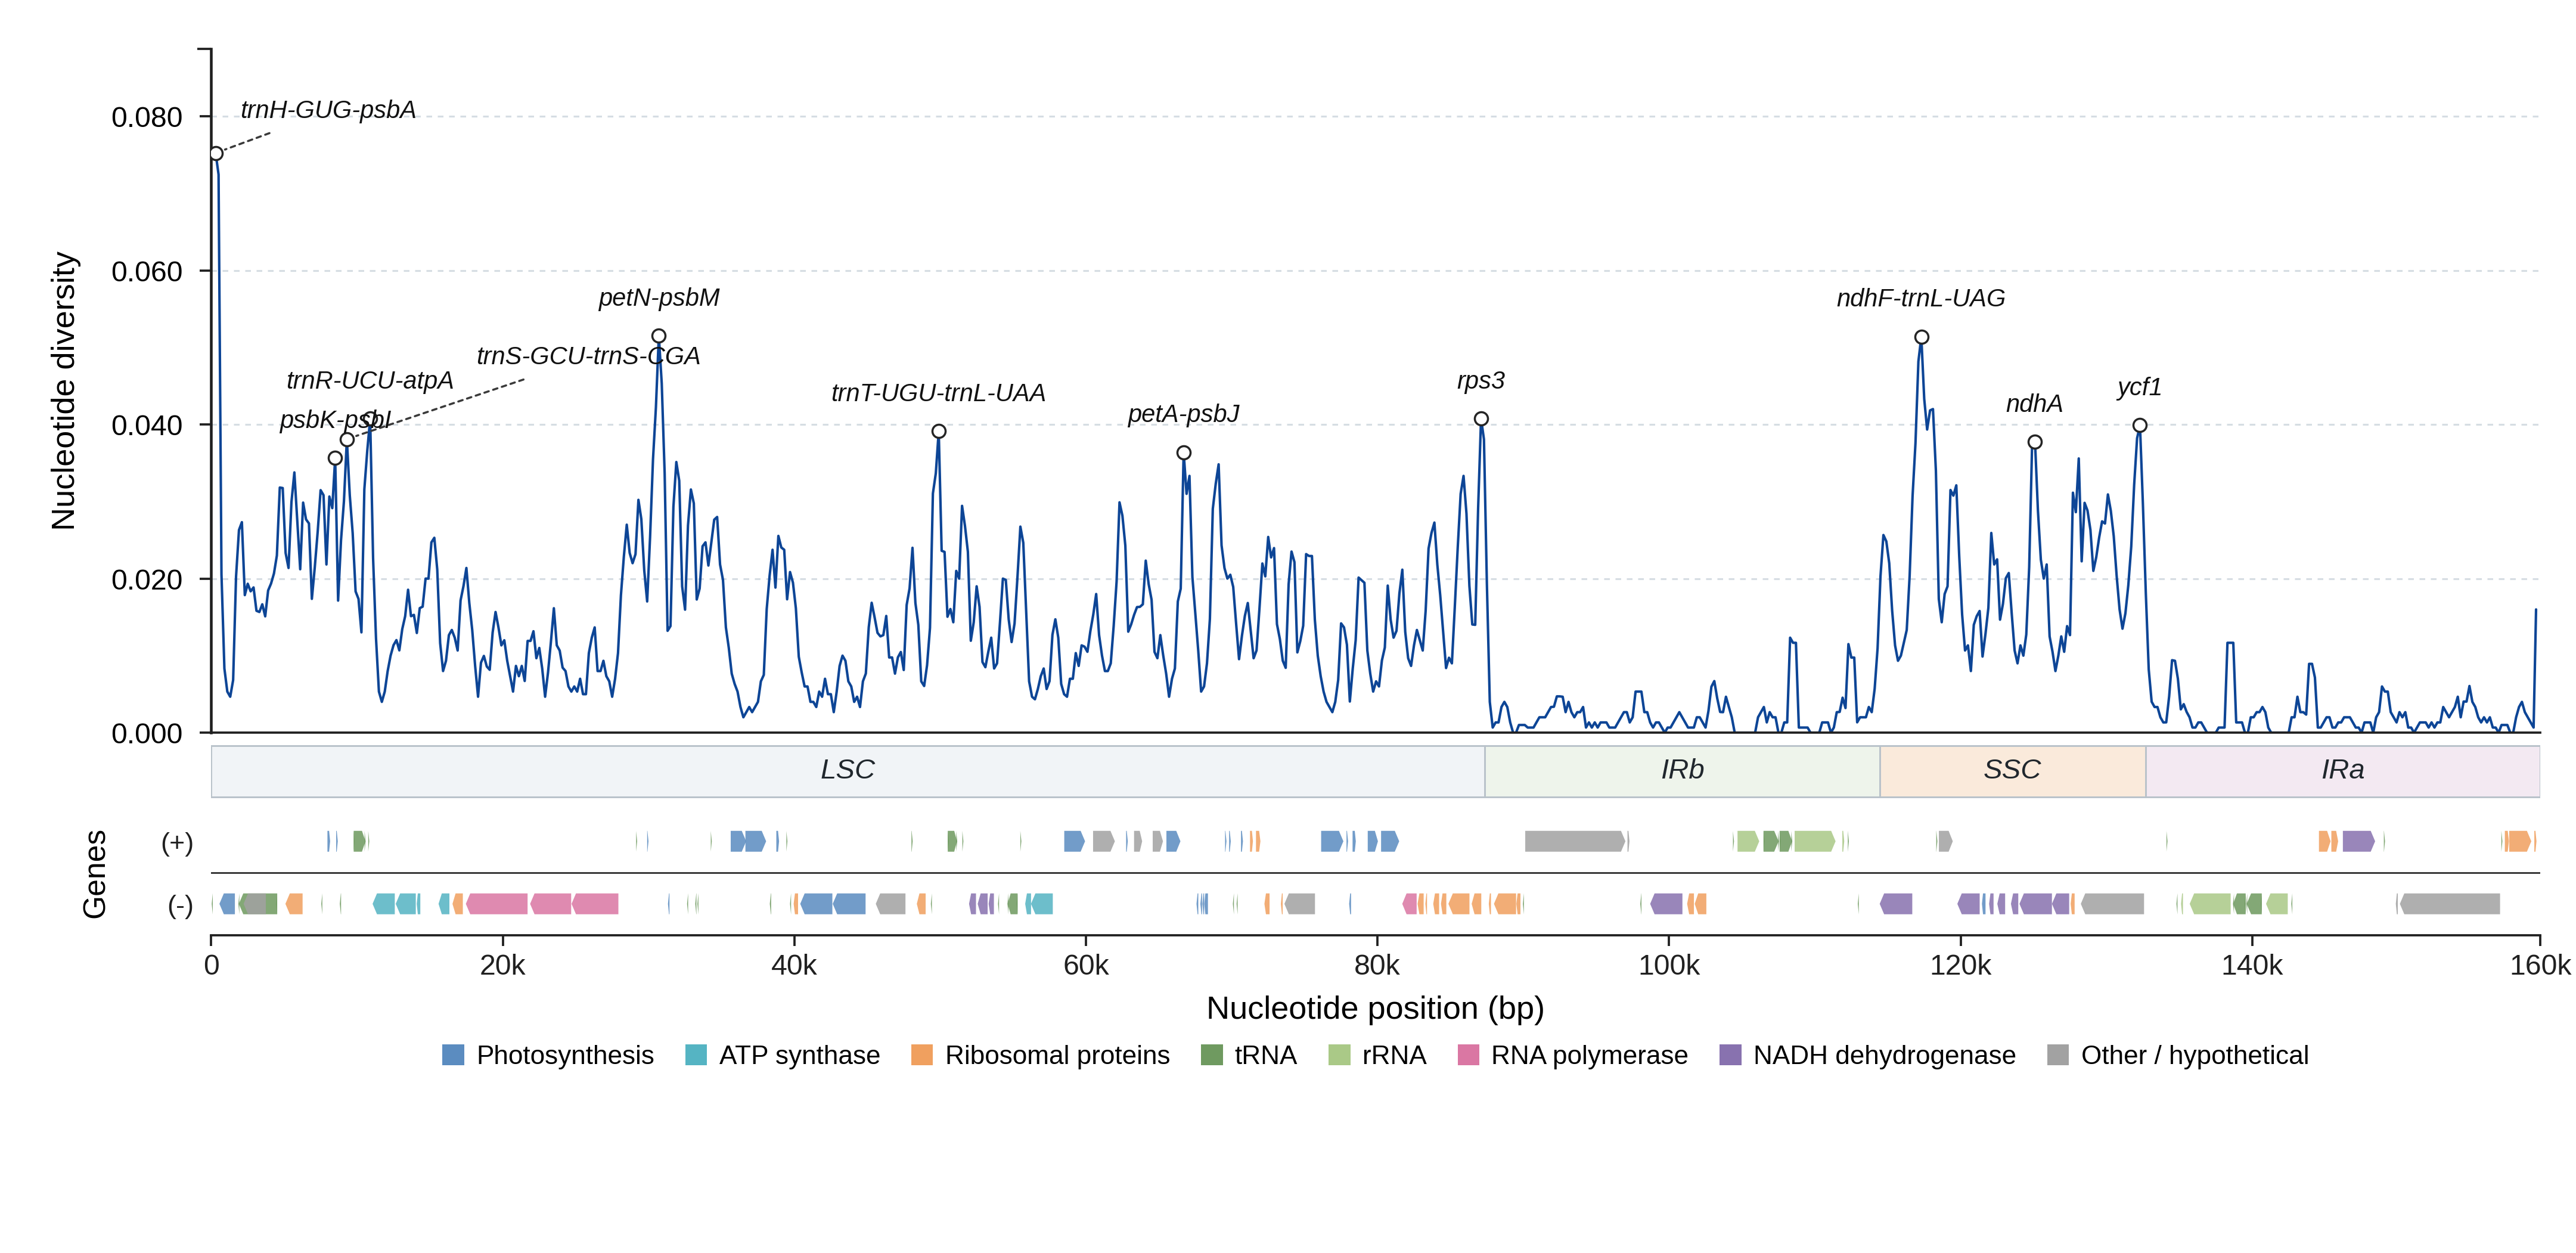This screenshot has height=1253, width=2576.
Task: Click the 'petA-psbJ' annotation label
Action: pyautogui.click(x=1184, y=414)
